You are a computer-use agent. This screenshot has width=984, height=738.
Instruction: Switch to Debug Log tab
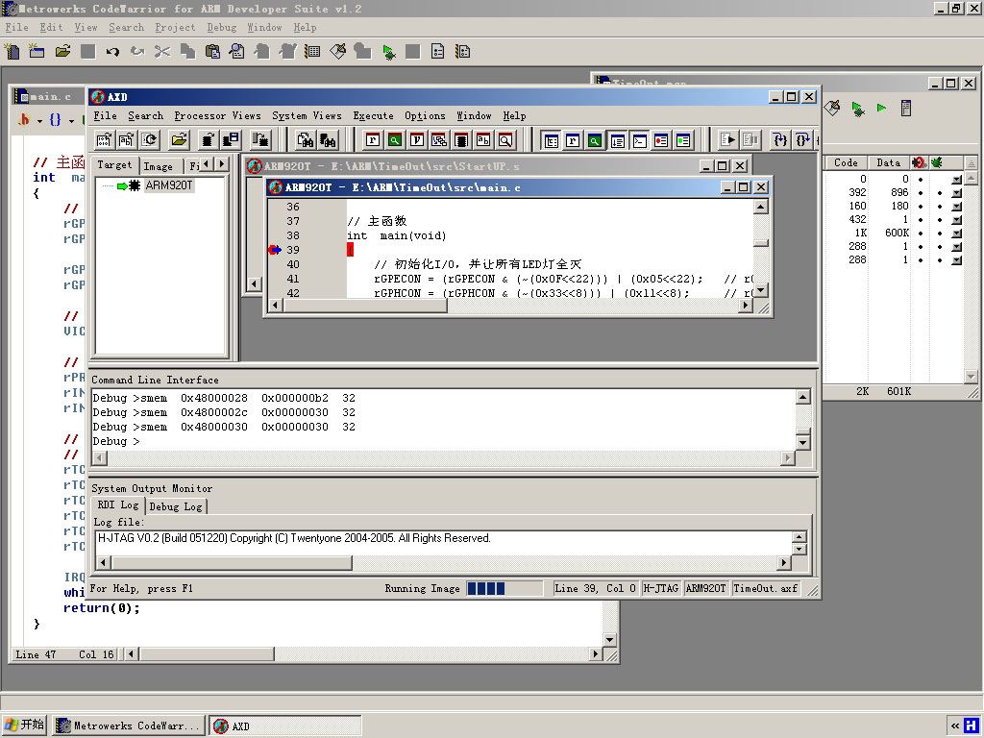176,506
